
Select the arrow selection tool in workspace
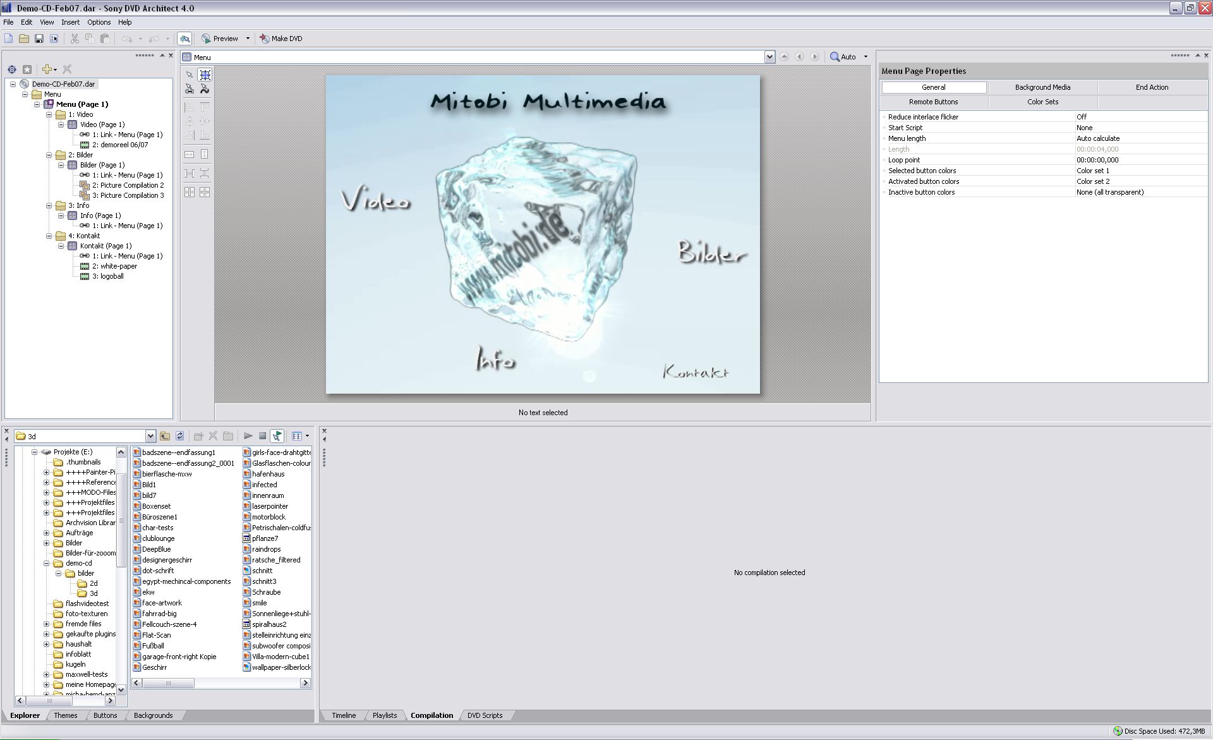[x=190, y=75]
